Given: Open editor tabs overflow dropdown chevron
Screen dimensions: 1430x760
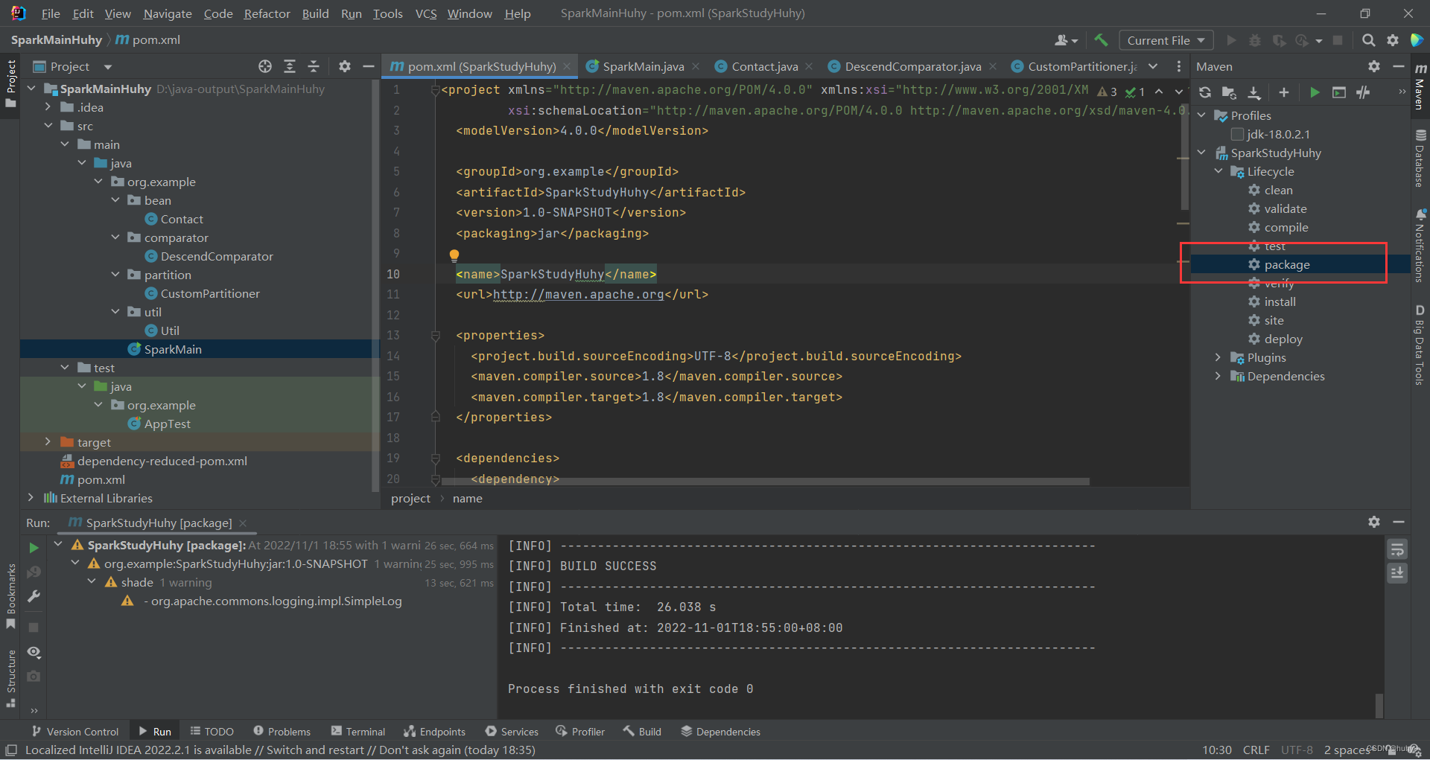Looking at the screenshot, I should (x=1153, y=66).
